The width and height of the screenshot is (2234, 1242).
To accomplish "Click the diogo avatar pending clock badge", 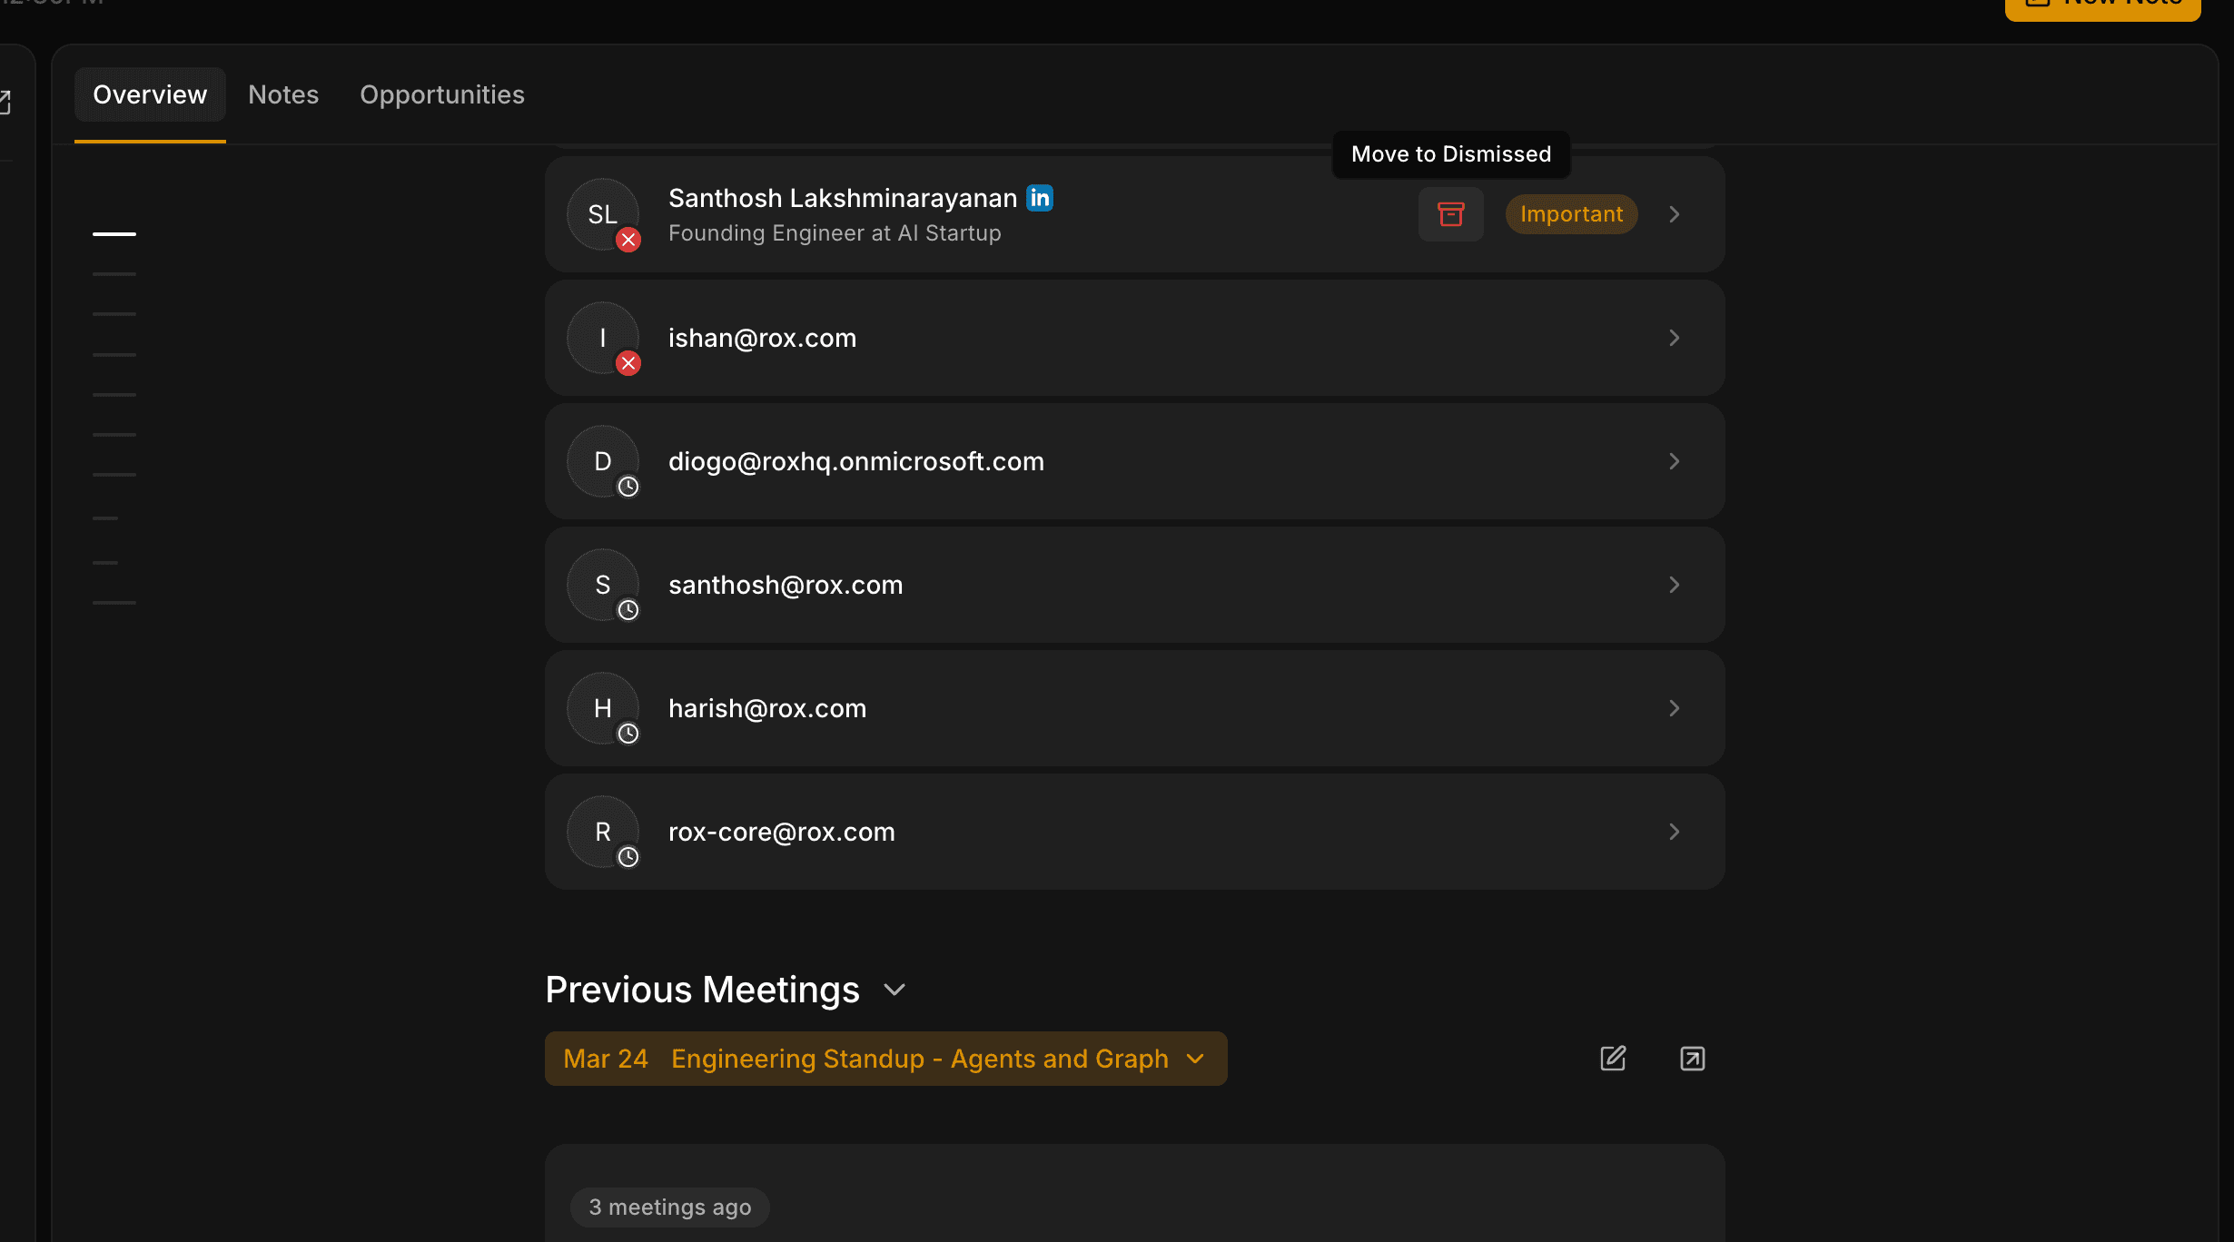I will point(628,487).
